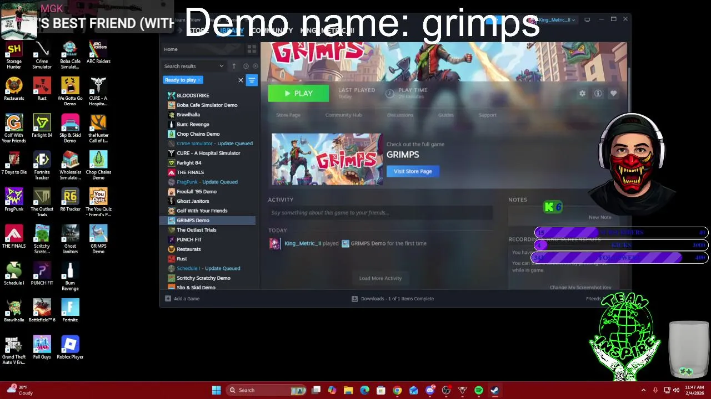
Task: Add GRIMPS Demo to favorites with heart icon
Action: coord(613,94)
